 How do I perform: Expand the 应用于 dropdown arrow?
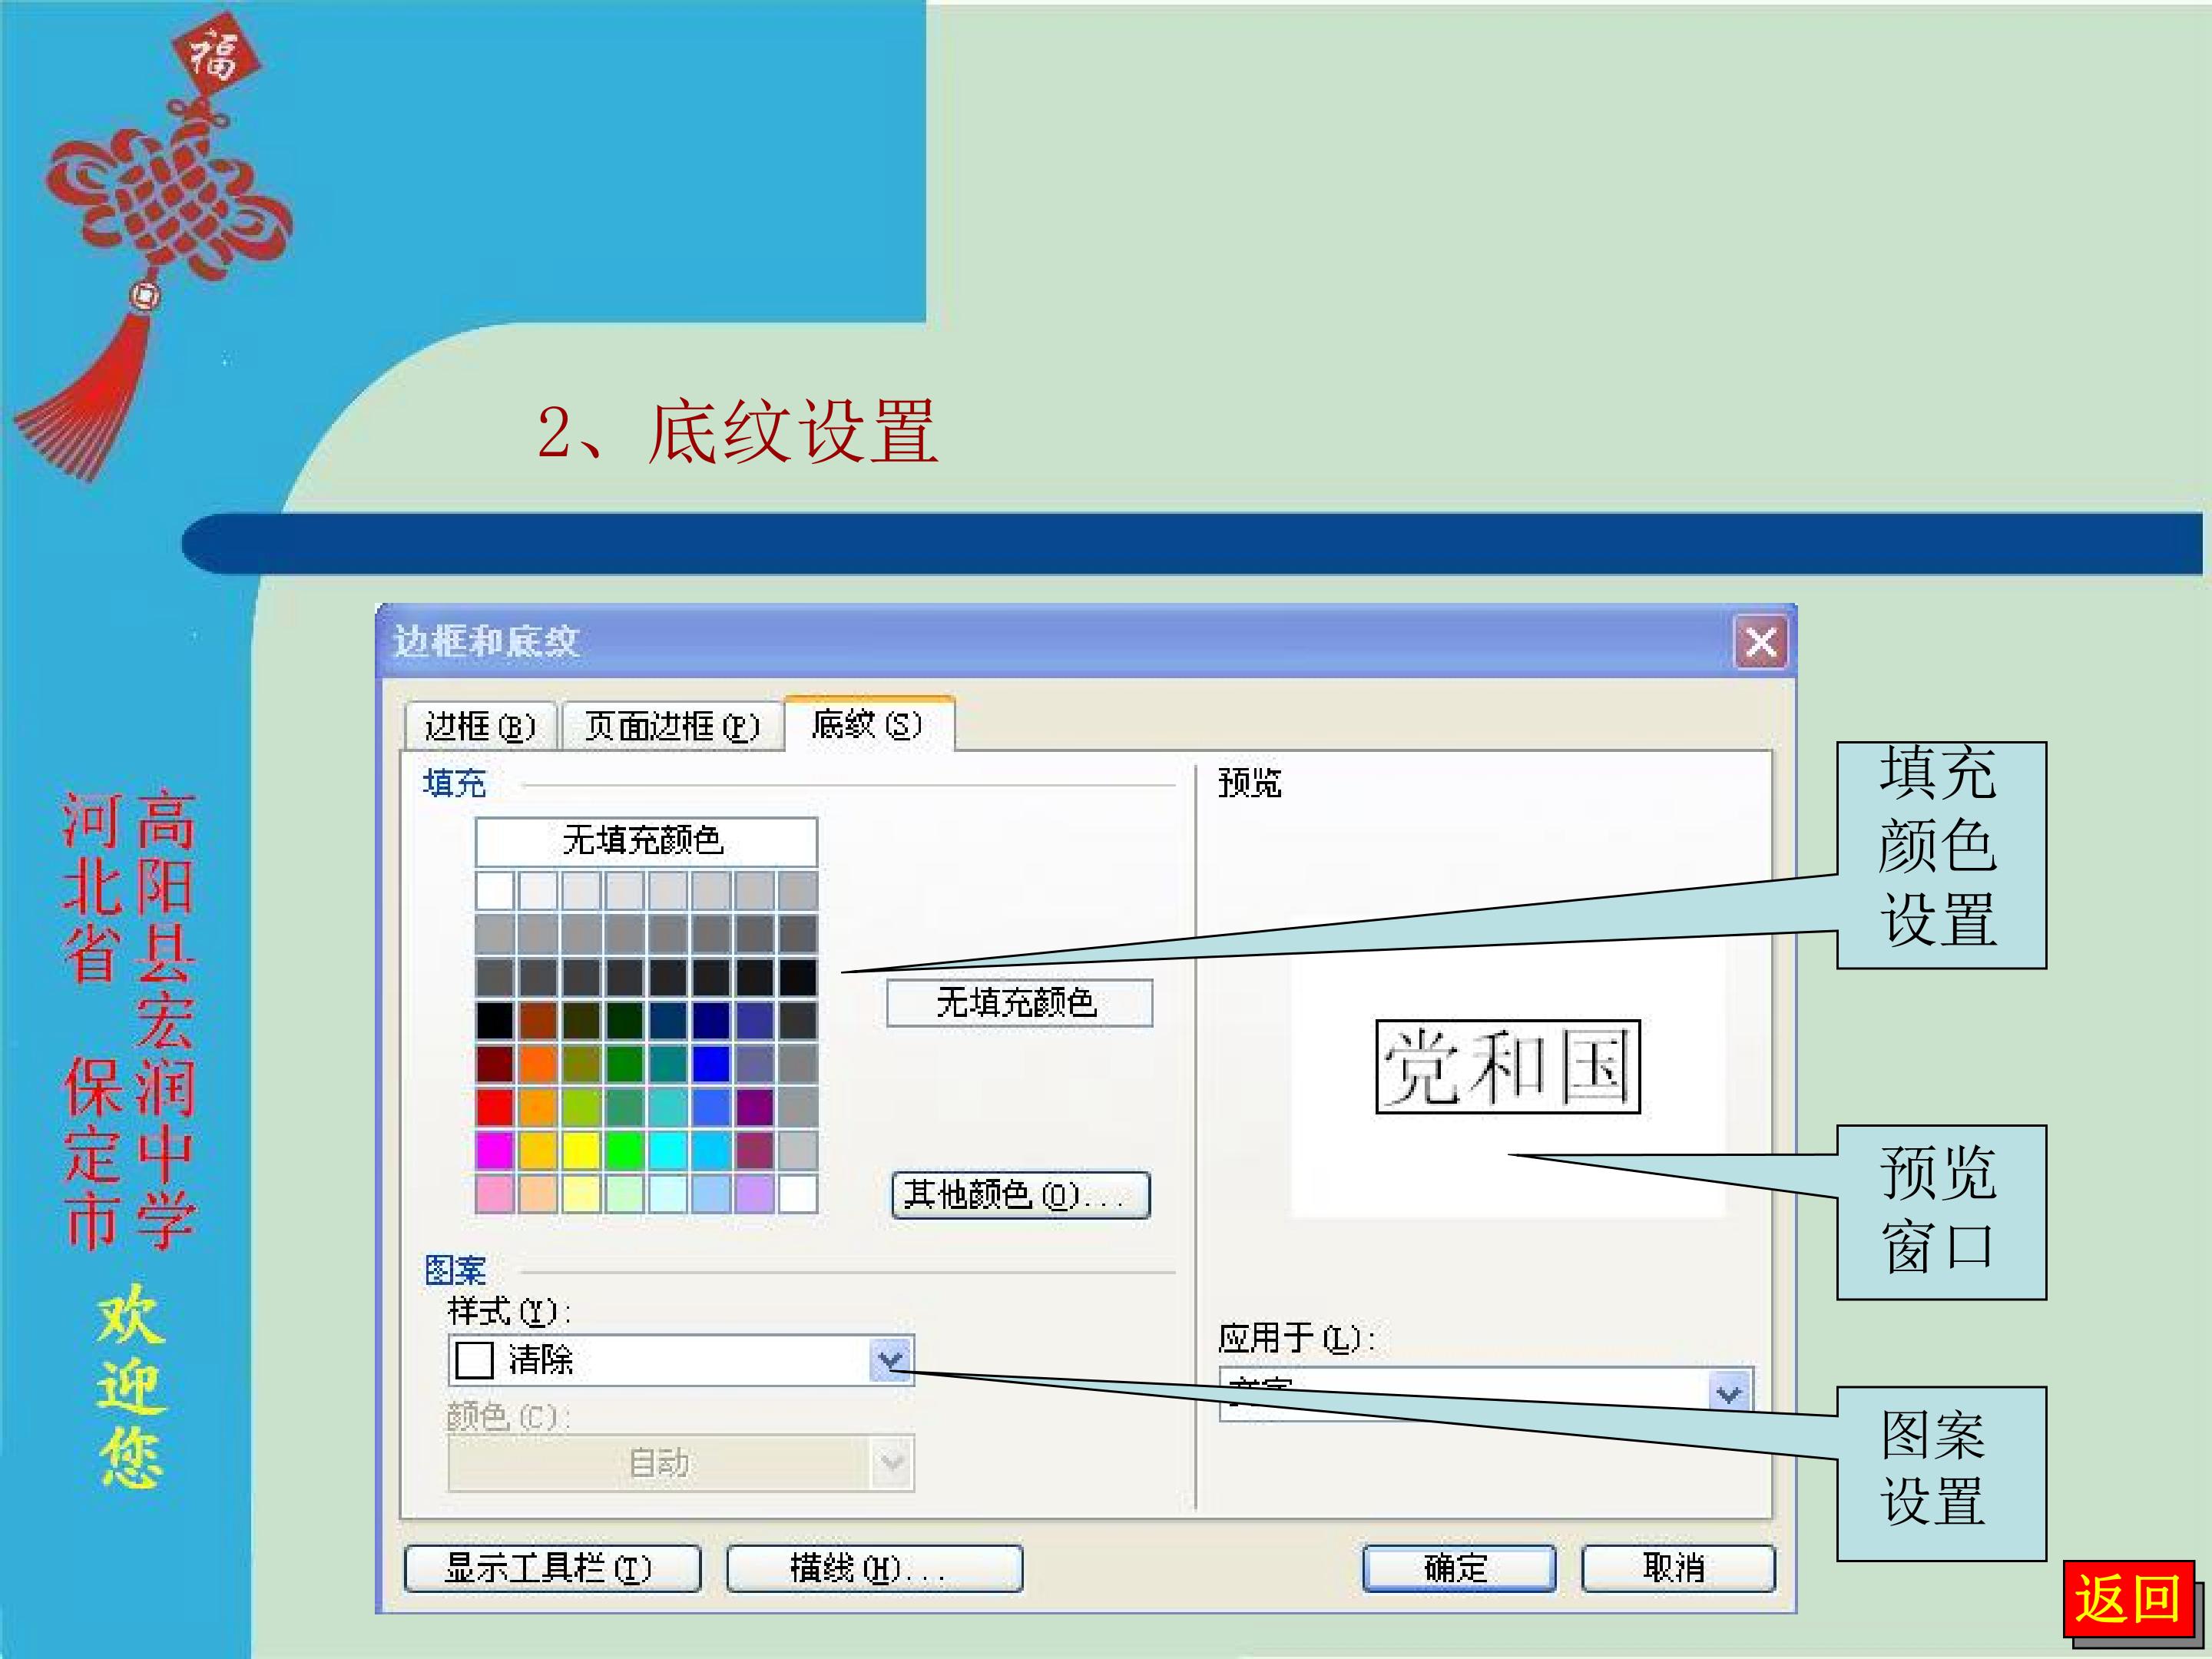coord(1729,1393)
